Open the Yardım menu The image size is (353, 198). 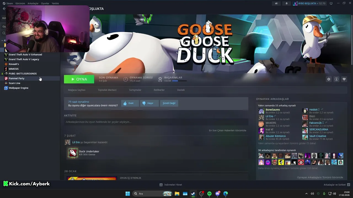55,3
